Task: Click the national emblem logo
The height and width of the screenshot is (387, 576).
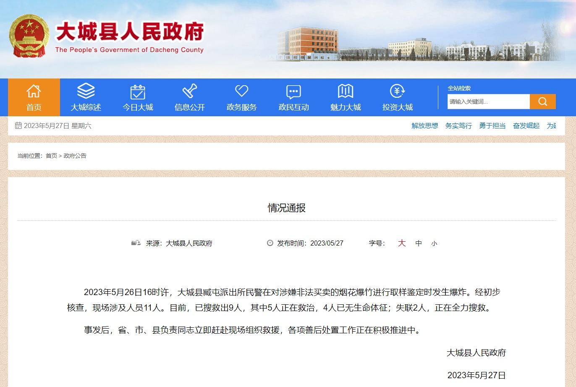Action: [x=29, y=37]
